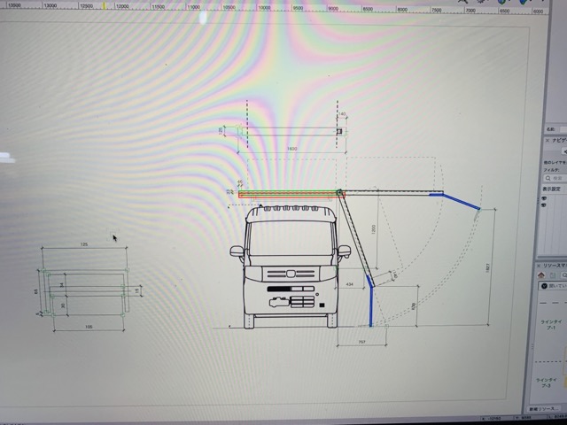The width and height of the screenshot is (567, 425).
Task: Click the 1600 dimension text
Action: coord(291,149)
